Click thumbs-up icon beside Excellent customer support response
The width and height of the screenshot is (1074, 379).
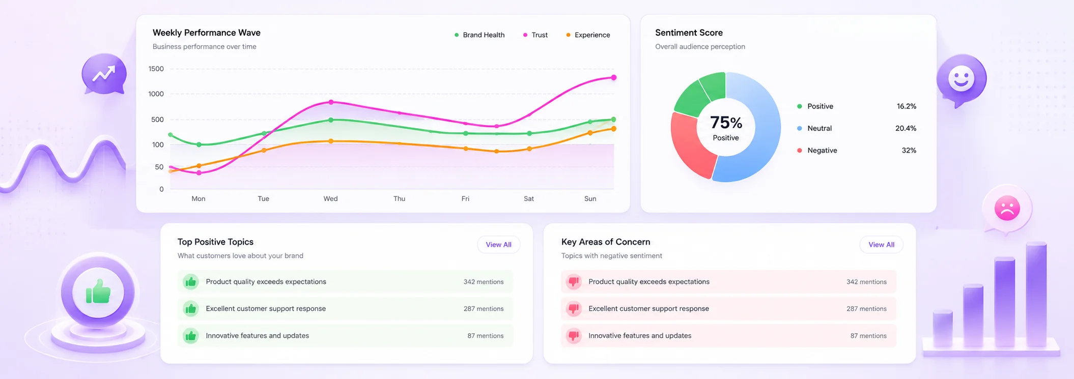coord(191,309)
